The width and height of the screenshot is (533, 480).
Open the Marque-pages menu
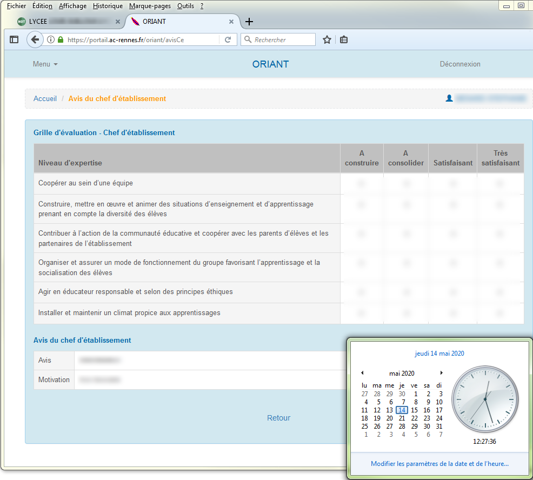point(150,6)
